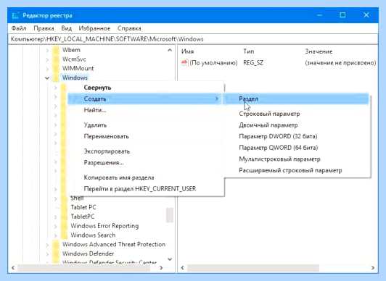Click the Тип column header

(x=249, y=51)
